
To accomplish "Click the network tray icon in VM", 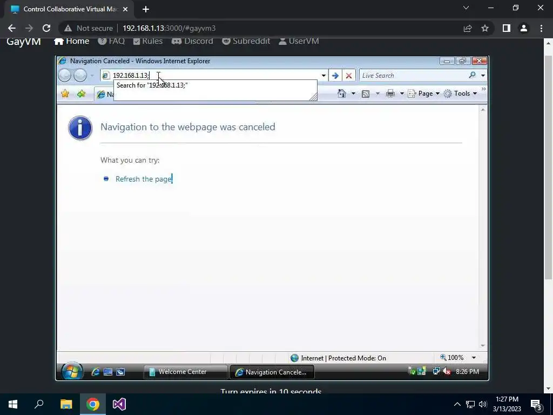I will tap(436, 371).
